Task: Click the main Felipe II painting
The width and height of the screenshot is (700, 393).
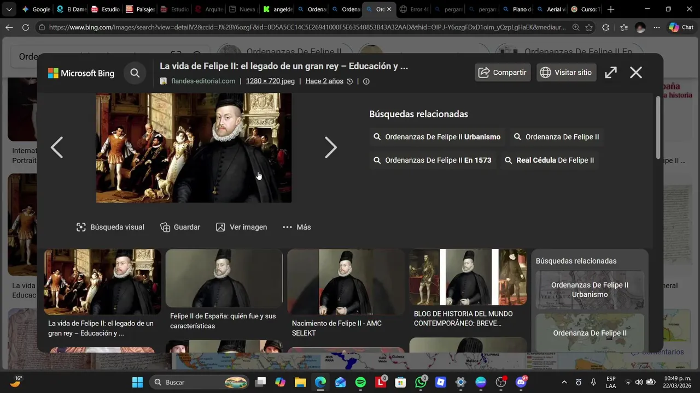Action: 194,148
